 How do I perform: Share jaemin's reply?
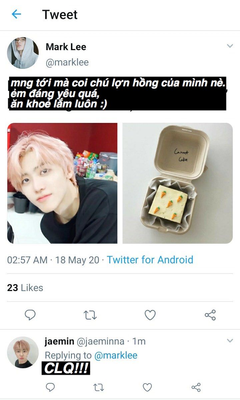[196, 387]
